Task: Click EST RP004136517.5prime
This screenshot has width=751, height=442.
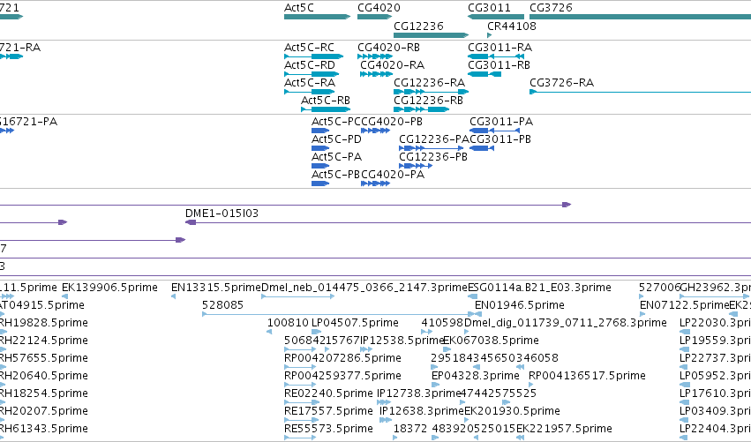Action: click(x=587, y=376)
